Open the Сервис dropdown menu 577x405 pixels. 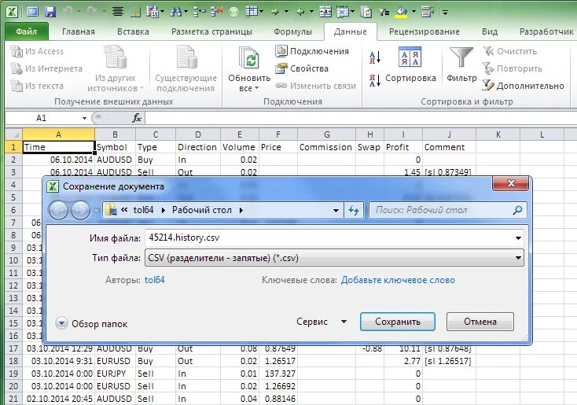pyautogui.click(x=322, y=322)
